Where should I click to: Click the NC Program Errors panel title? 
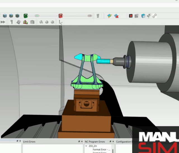pyautogui.click(x=95, y=142)
